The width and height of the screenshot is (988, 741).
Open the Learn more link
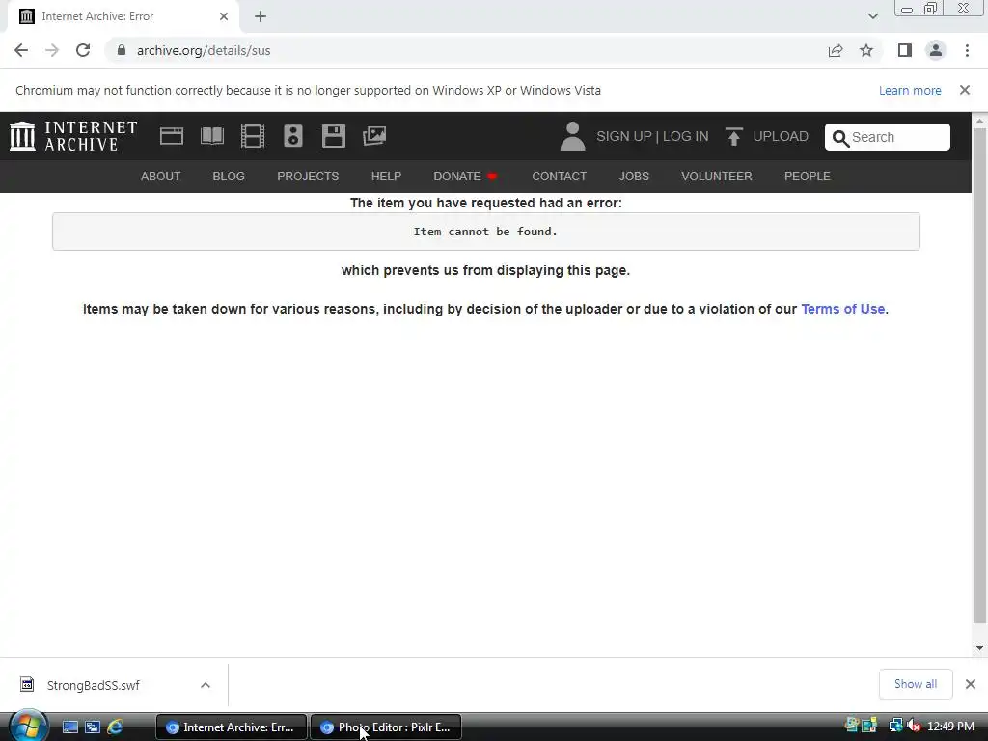(910, 90)
